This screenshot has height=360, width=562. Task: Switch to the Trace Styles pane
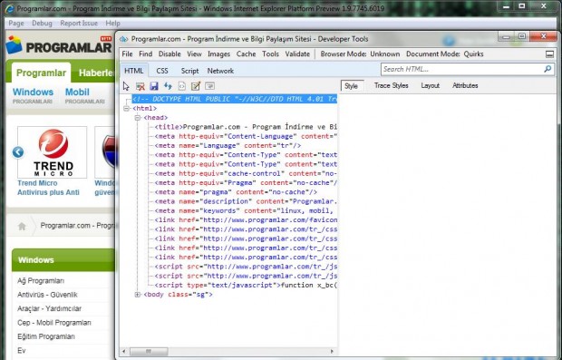[391, 86]
